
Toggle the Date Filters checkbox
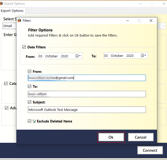pyautogui.click(x=24, y=47)
